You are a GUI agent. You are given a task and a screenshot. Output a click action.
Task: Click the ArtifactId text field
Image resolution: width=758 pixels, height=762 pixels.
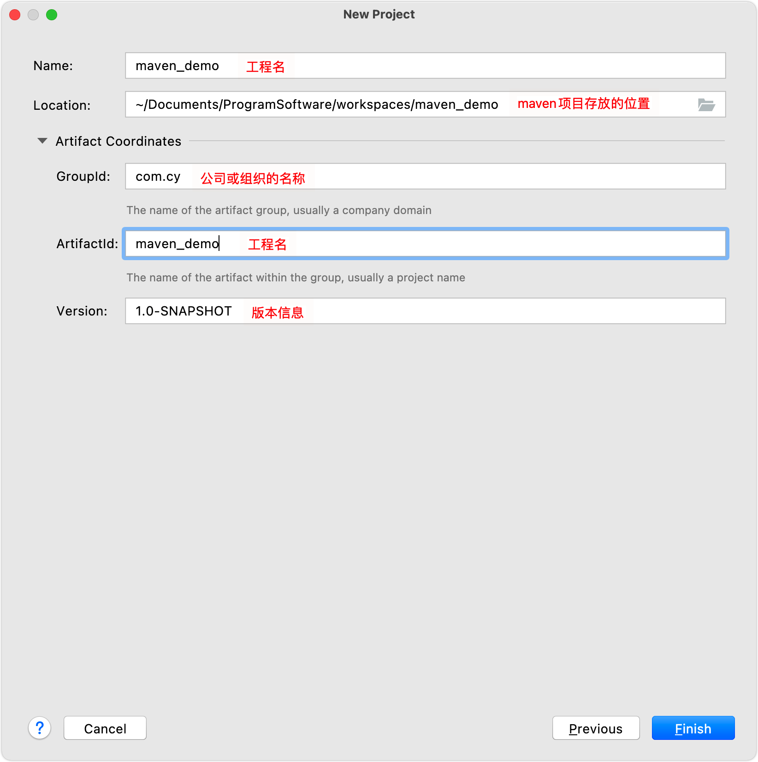point(425,244)
